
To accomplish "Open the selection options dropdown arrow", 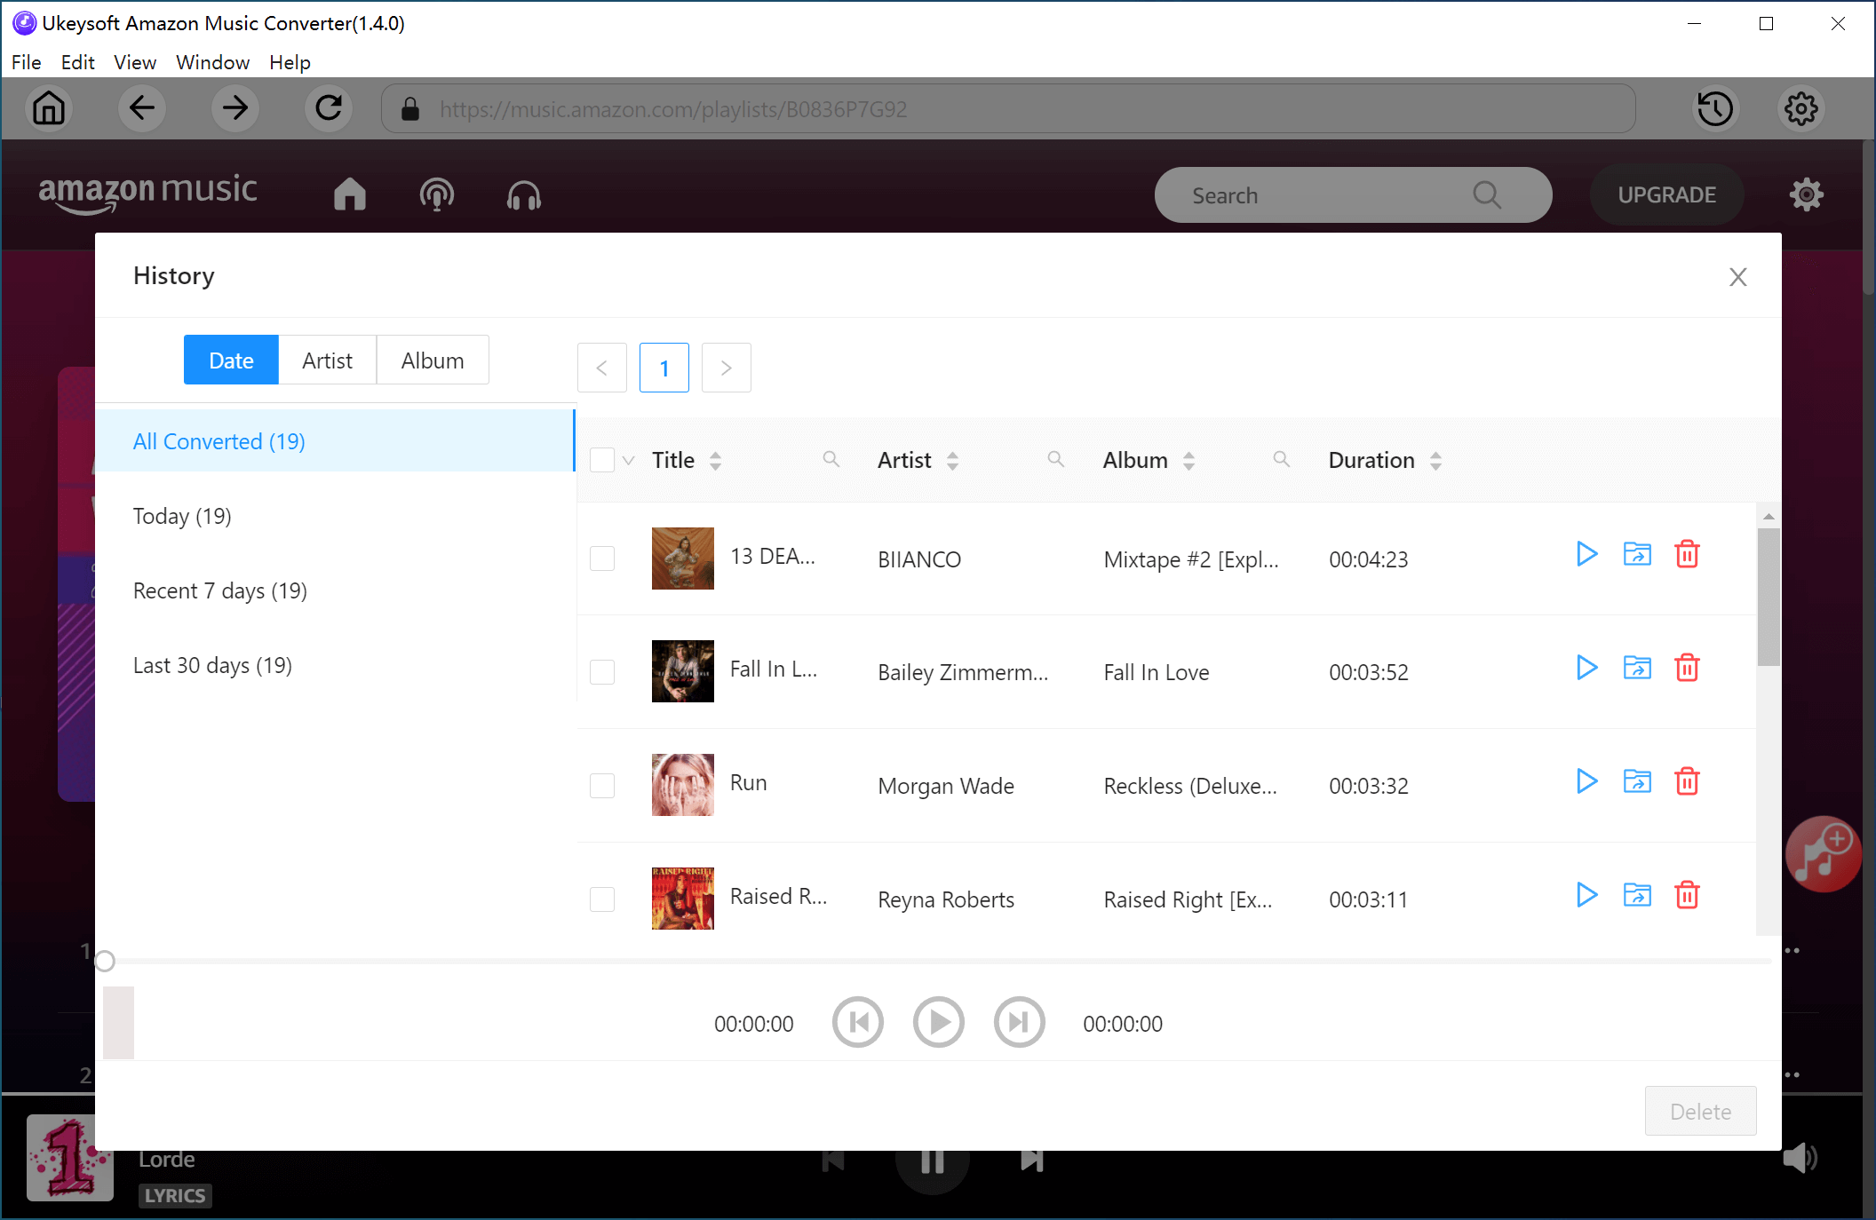I will point(628,461).
